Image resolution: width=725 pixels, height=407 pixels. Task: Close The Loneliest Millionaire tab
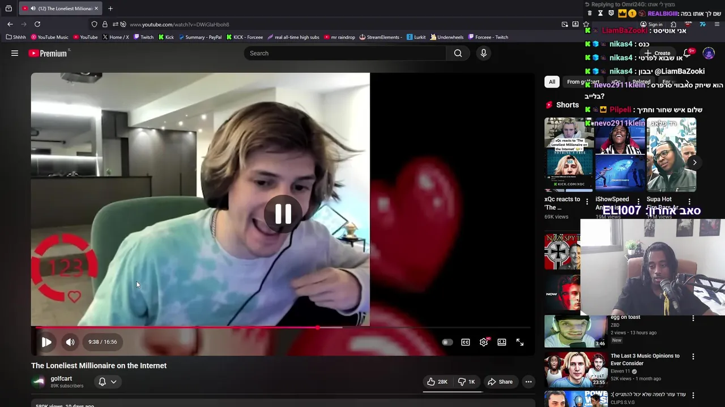point(96,8)
